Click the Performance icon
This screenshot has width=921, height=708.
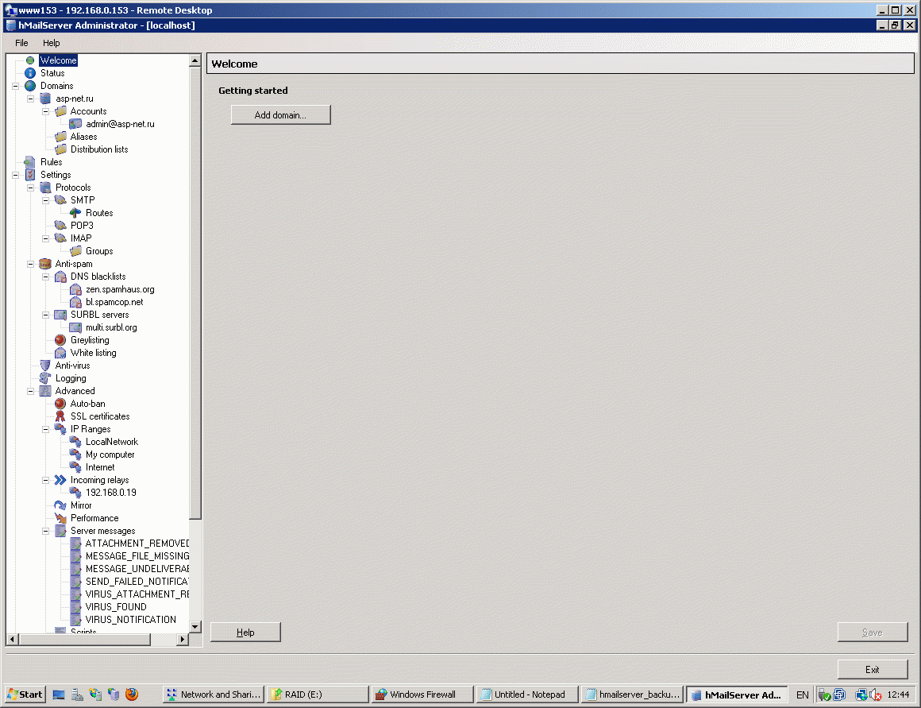tap(60, 518)
